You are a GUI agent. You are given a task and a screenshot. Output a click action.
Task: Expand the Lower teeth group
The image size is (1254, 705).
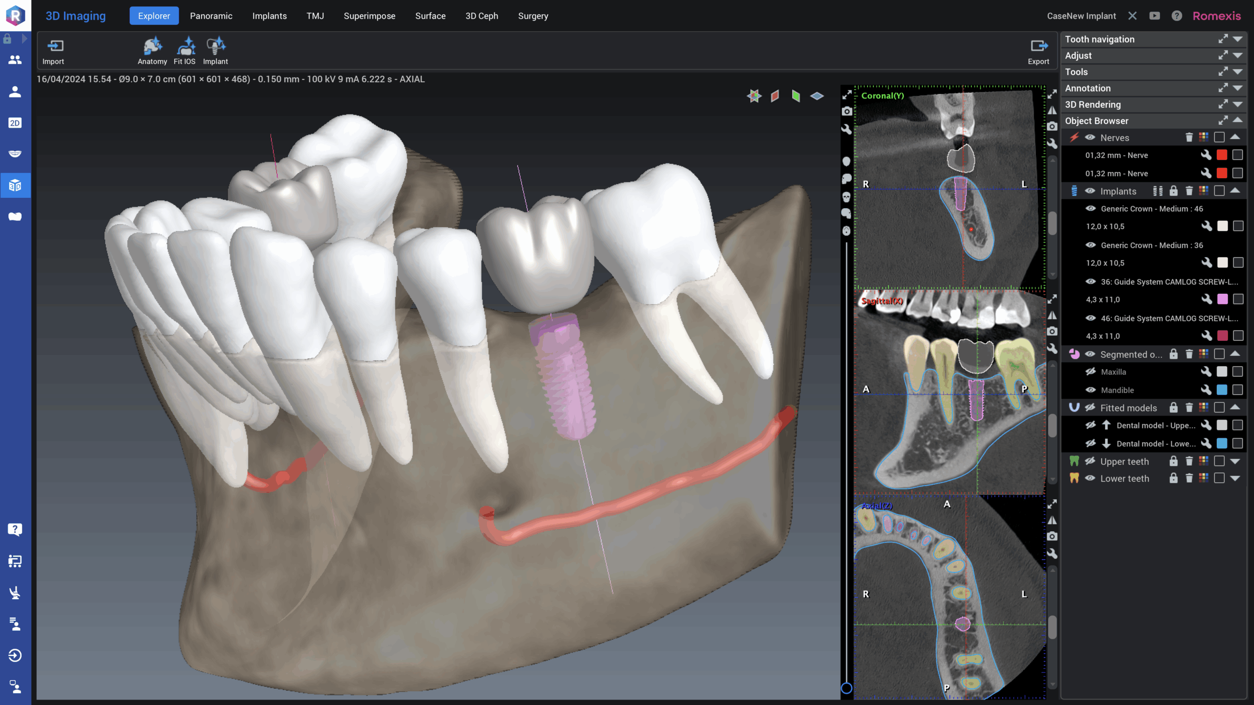(x=1235, y=478)
